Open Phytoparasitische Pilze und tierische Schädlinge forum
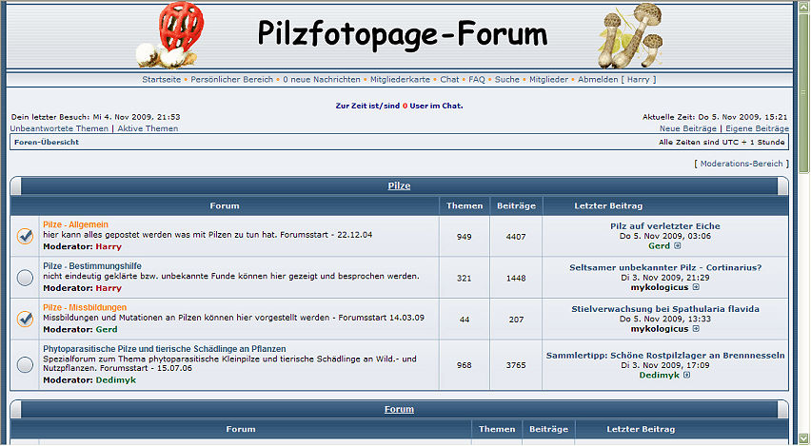The height and width of the screenshot is (446, 811). (x=165, y=349)
